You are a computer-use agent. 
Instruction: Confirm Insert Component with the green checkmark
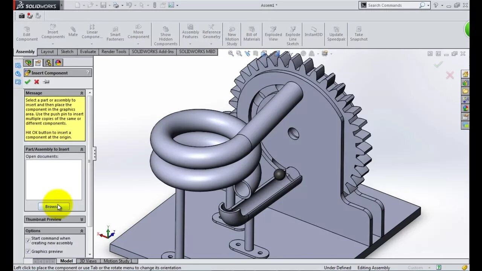pos(27,82)
